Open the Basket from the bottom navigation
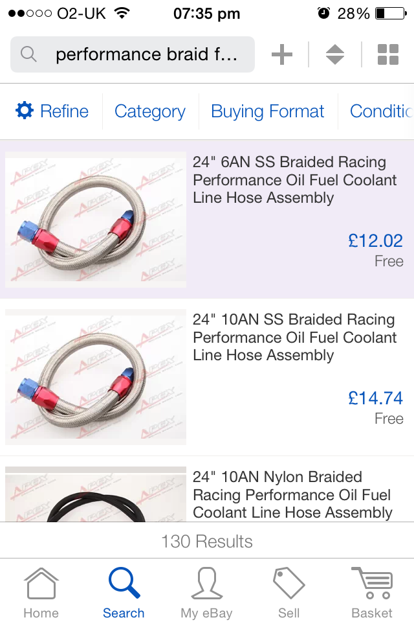The width and height of the screenshot is (414, 622). click(371, 590)
